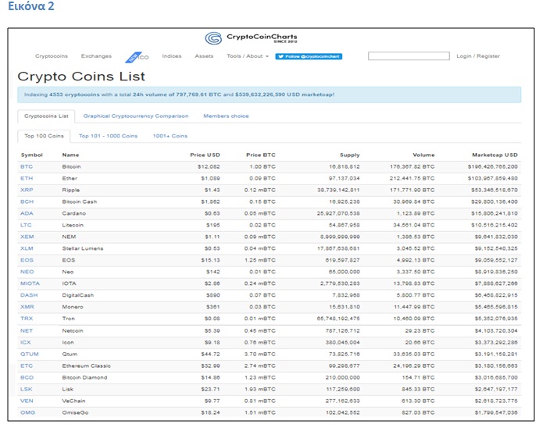This screenshot has width=539, height=435.
Task: Click the Supply column header
Action: pyautogui.click(x=350, y=155)
